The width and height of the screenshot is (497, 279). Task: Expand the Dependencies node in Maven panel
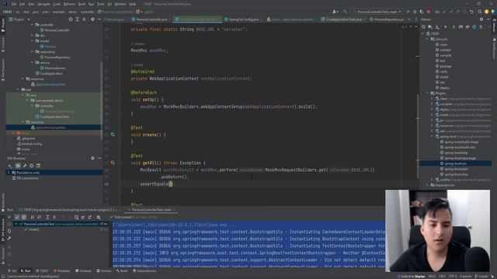pyautogui.click(x=428, y=185)
